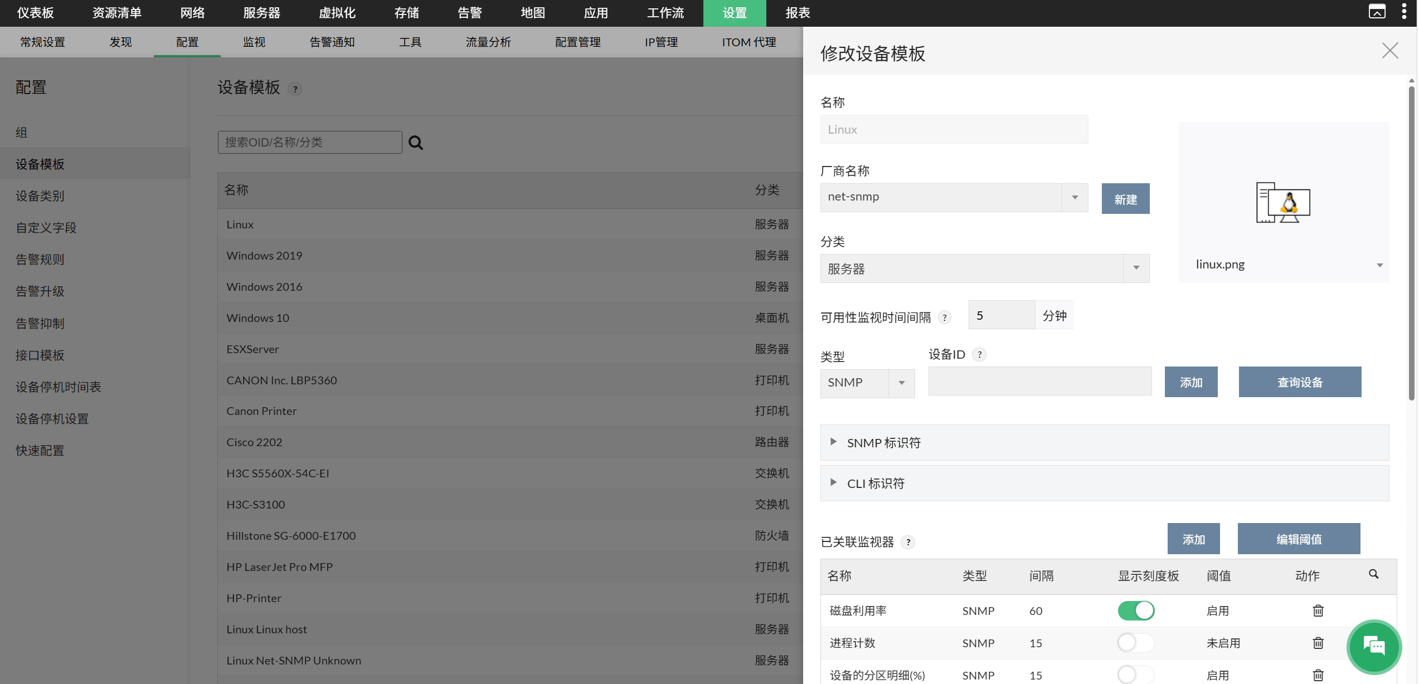Viewport: 1419px width, 684px height.
Task: Open the 资源清单 top menu
Action: pyautogui.click(x=116, y=13)
